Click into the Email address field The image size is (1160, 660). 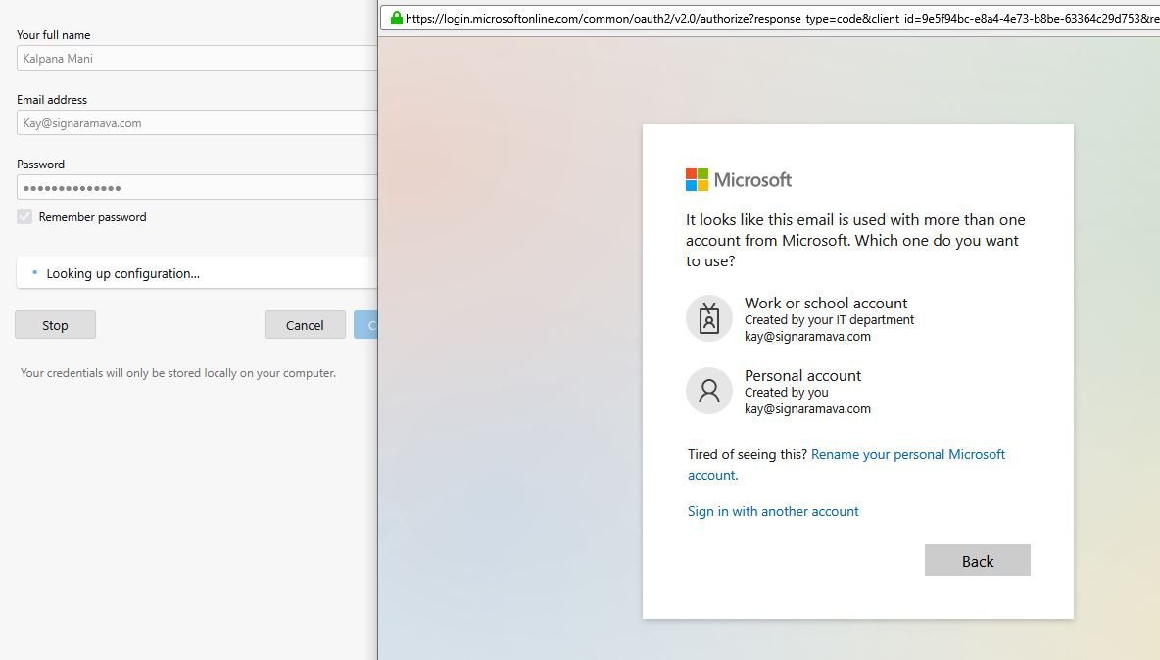196,123
